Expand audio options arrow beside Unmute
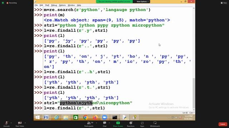The image size is (229, 128). (11, 123)
